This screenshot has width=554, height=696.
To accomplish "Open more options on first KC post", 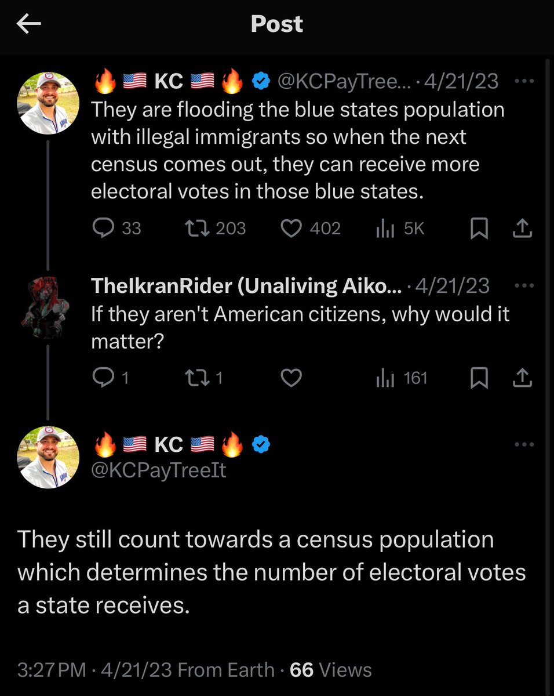I will (524, 82).
